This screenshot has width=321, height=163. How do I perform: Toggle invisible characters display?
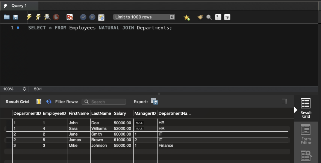coord(218,17)
